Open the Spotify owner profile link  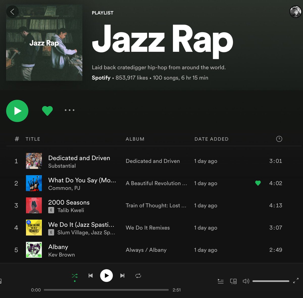[x=101, y=78]
